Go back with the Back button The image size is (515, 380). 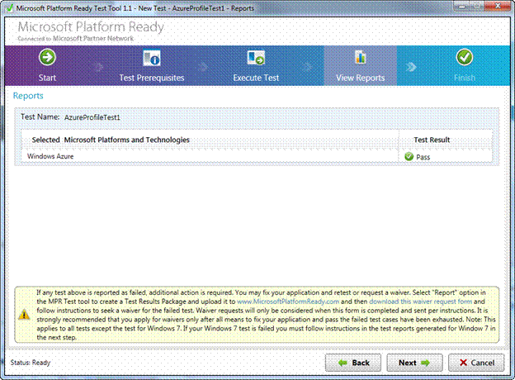coord(353,363)
